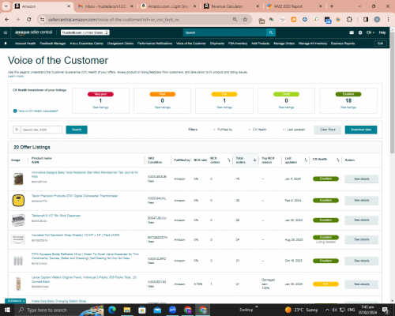Open the Seller Central hamburger menu

coord(6,32)
